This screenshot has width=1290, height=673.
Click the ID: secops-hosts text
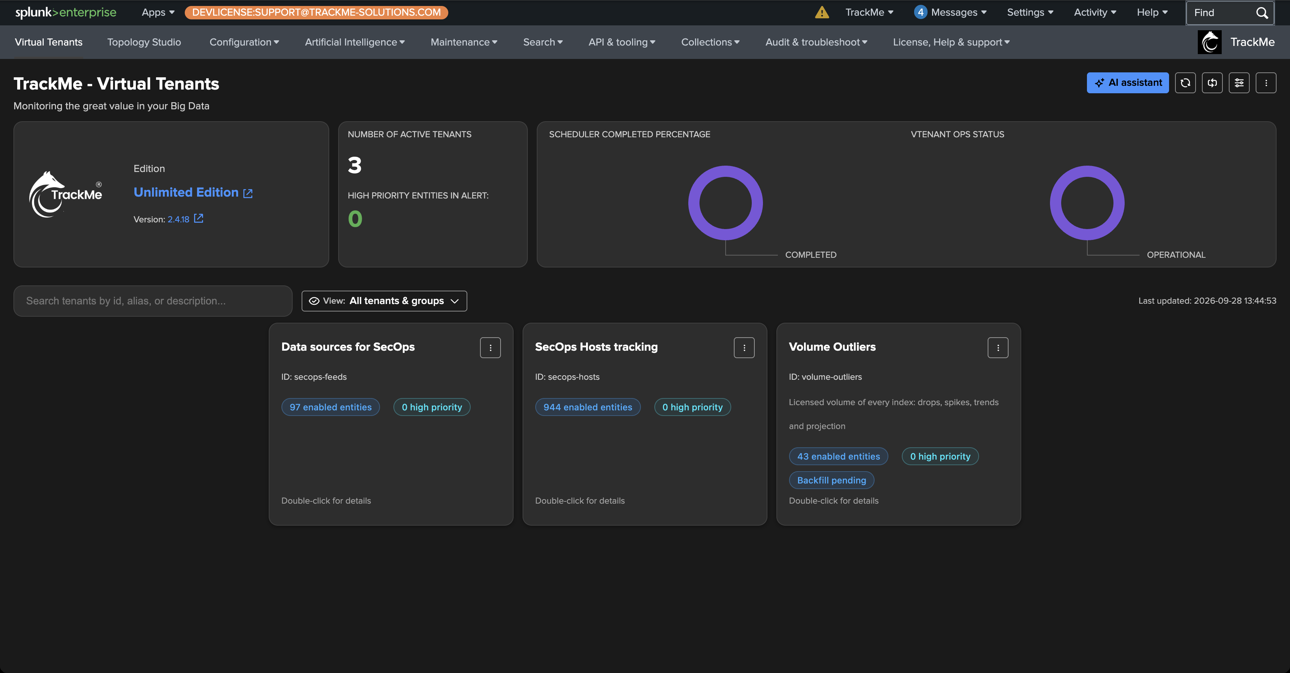(567, 377)
